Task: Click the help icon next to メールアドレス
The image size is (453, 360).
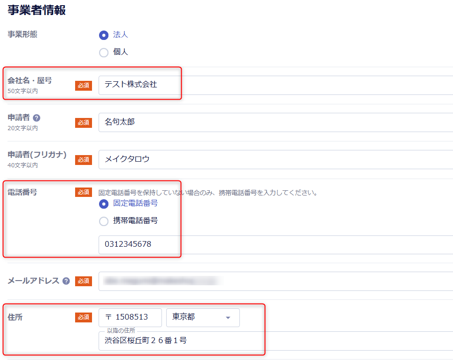Action: coord(66,281)
